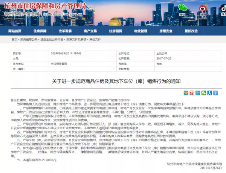
Task: Open 更新改造 navigation tab
Action: click(x=191, y=31)
